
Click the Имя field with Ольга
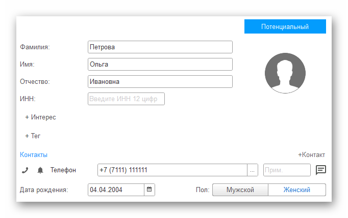click(160, 65)
